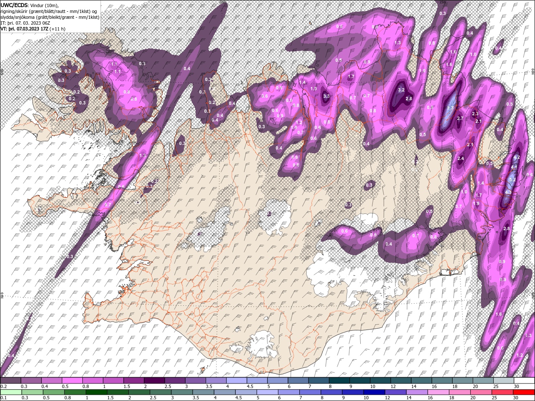
Task: Click the navy blue 10–12 swatch in rain scale
Action: [374, 392]
